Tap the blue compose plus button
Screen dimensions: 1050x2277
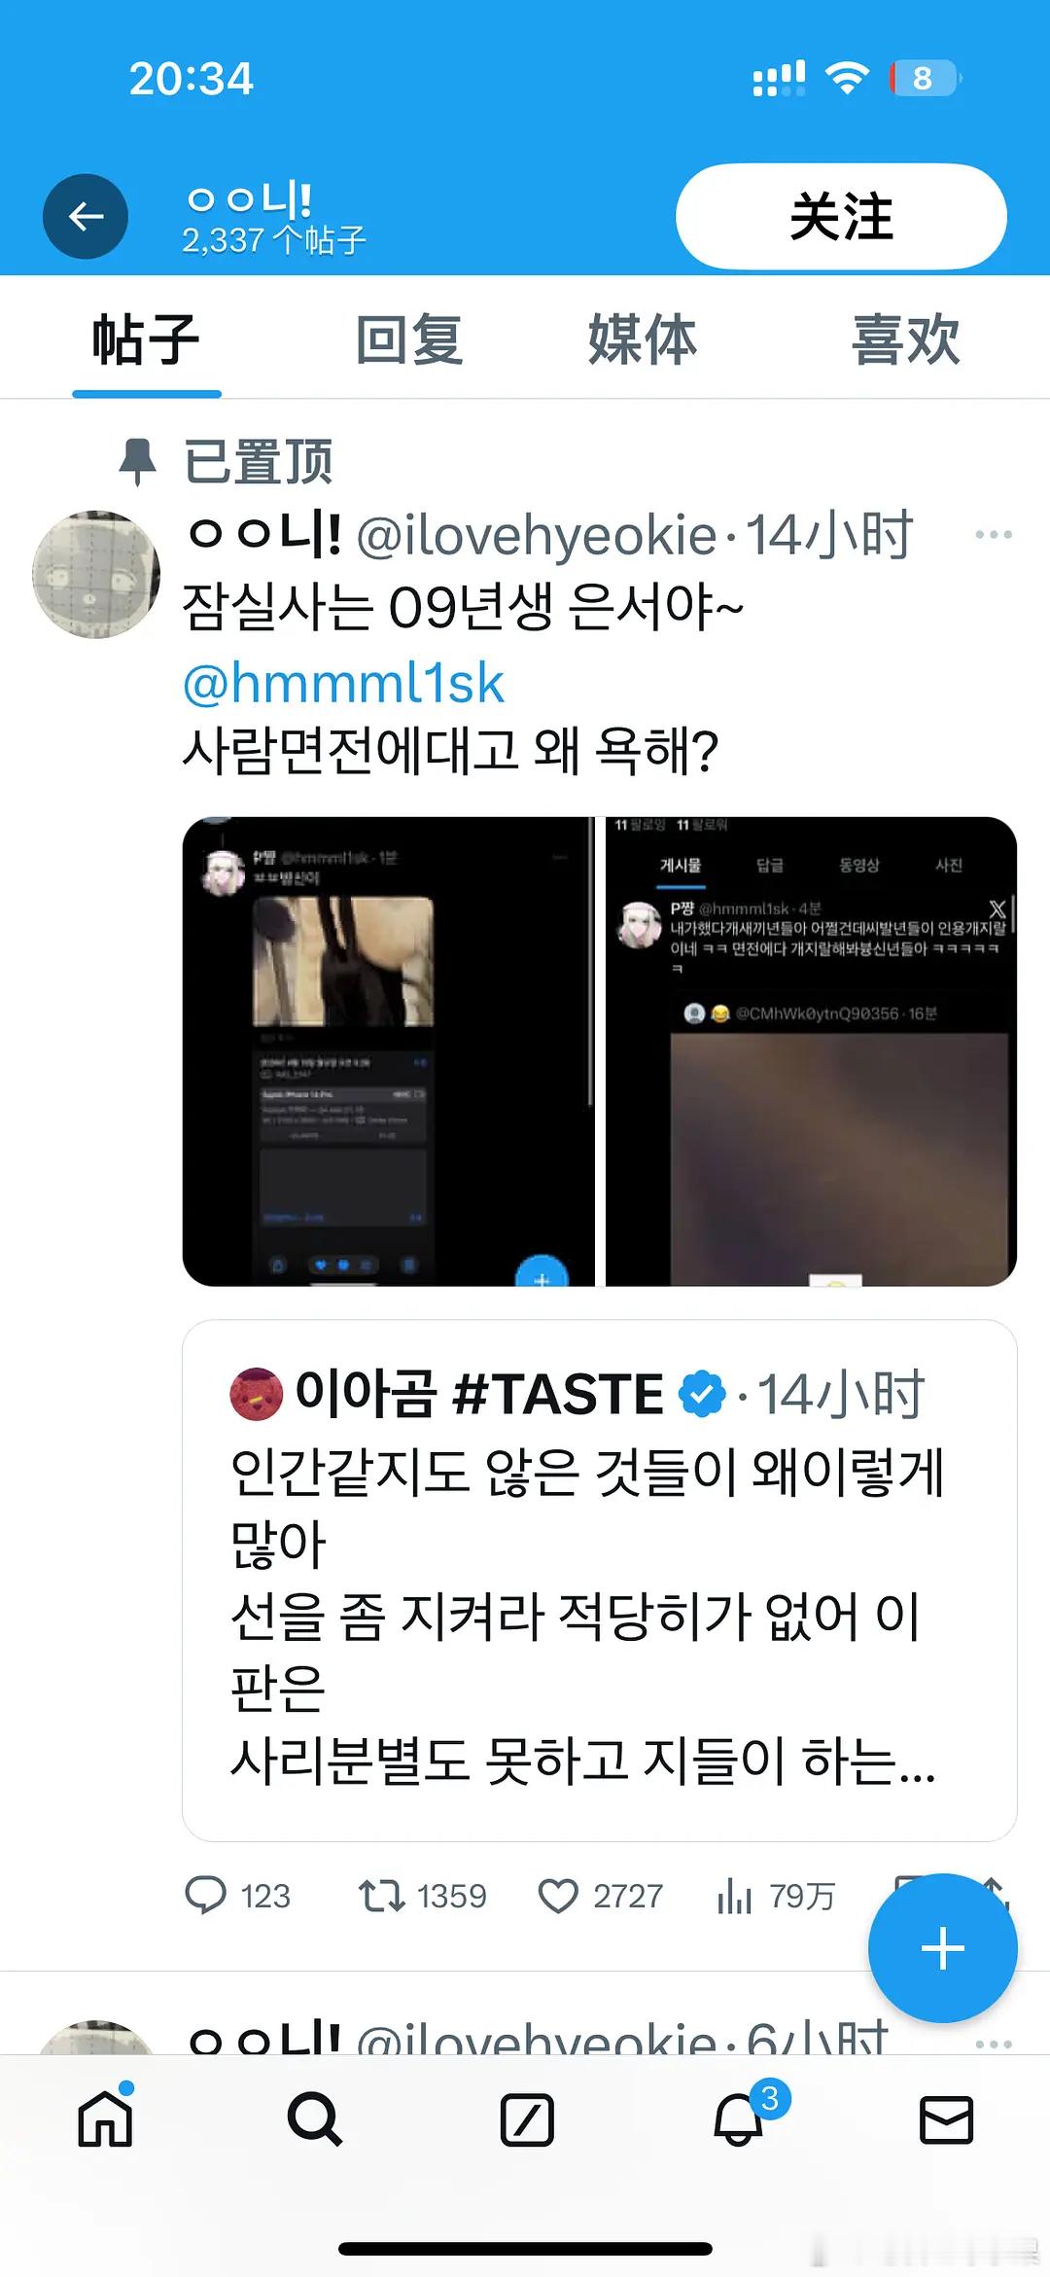(x=942, y=1948)
